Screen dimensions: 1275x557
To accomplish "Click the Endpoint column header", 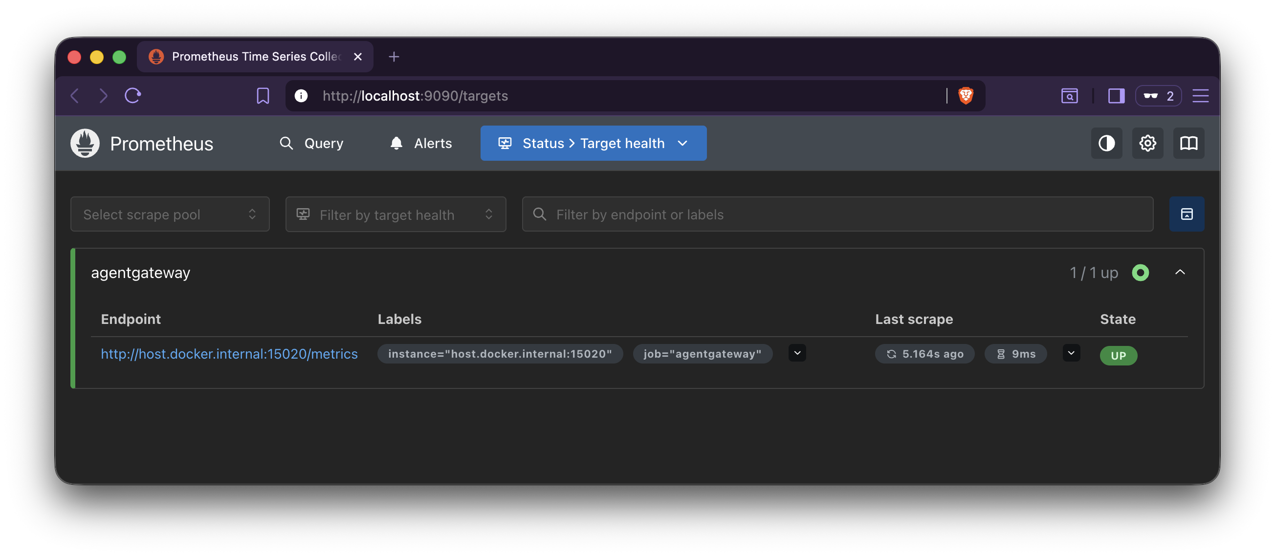I will pyautogui.click(x=131, y=319).
